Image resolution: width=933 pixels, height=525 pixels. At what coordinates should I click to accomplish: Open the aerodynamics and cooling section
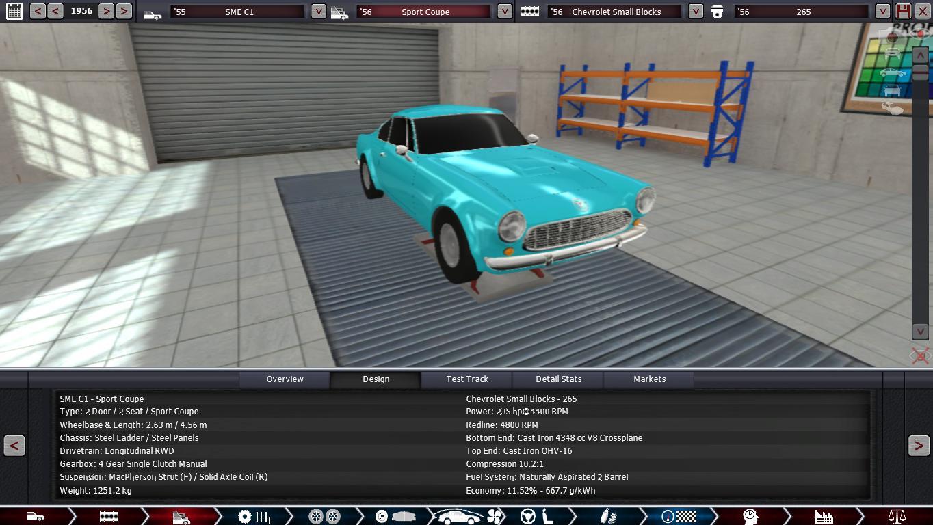pyautogui.click(x=469, y=516)
